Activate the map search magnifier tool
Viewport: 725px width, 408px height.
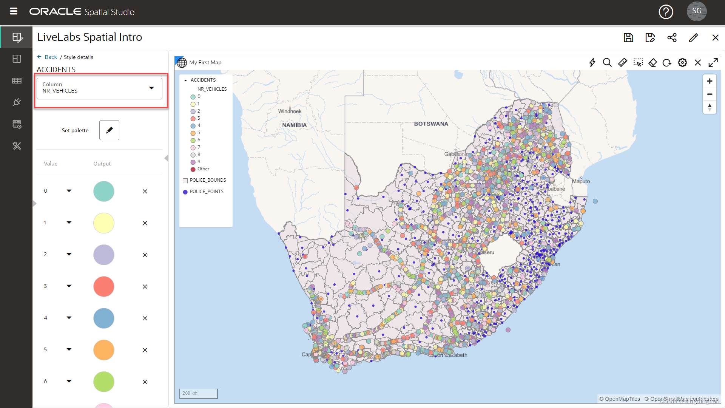(607, 62)
